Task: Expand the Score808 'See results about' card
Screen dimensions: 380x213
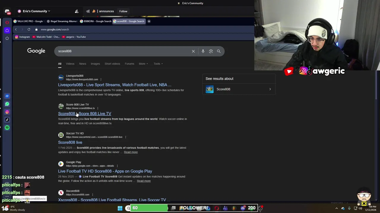Action: (239, 89)
